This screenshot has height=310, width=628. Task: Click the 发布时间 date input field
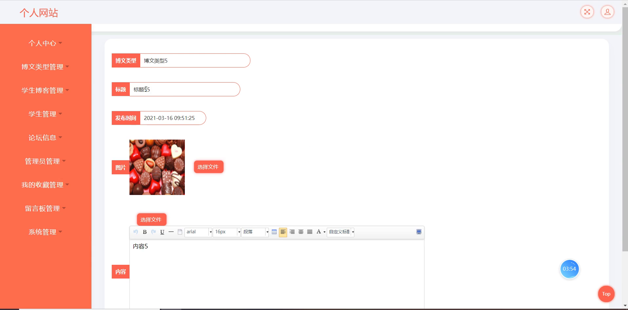(173, 118)
